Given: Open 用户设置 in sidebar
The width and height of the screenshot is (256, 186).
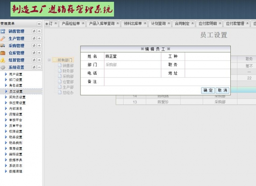Looking at the screenshot, I should point(16,74).
